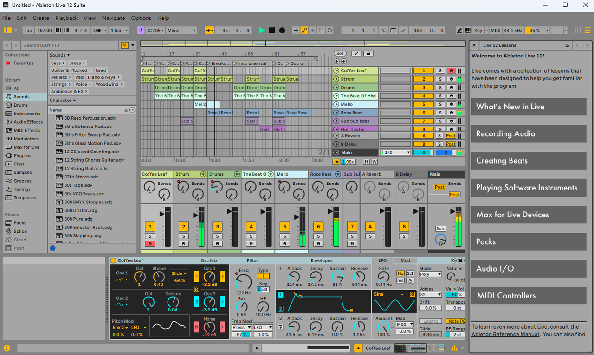Enable the Follow playback arrow button
The width and height of the screenshot is (594, 355).
(x=209, y=31)
